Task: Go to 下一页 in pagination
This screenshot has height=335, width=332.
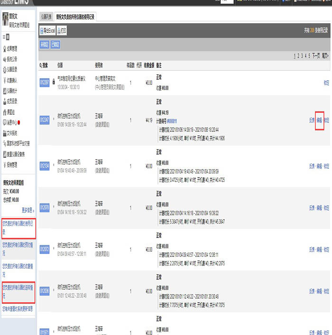Action: click(315, 55)
